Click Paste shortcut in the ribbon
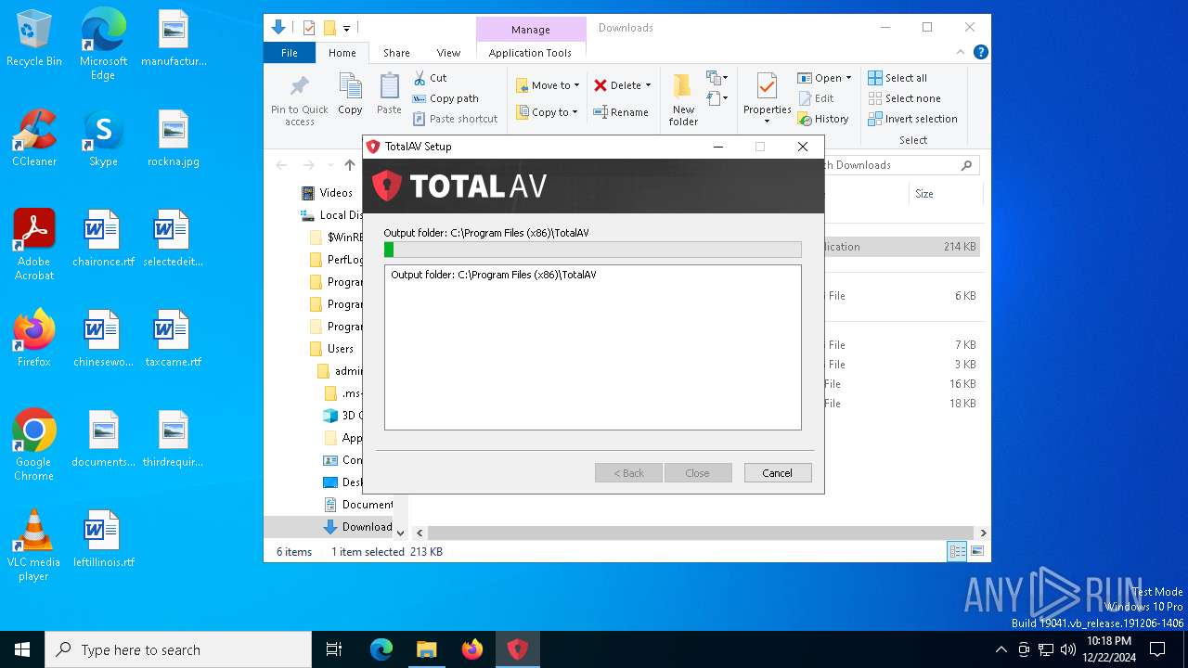This screenshot has width=1188, height=668. (455, 119)
